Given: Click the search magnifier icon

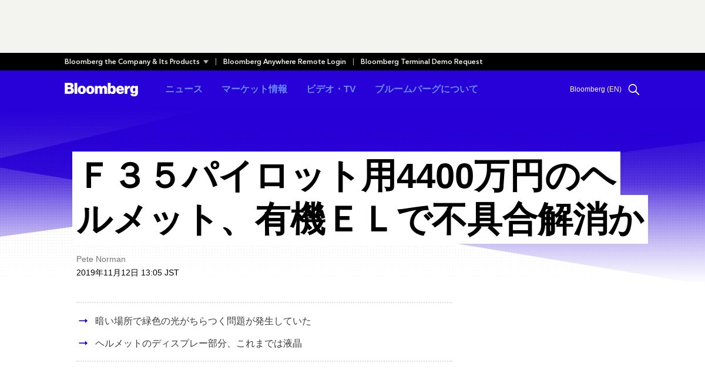Looking at the screenshot, I should click(633, 89).
